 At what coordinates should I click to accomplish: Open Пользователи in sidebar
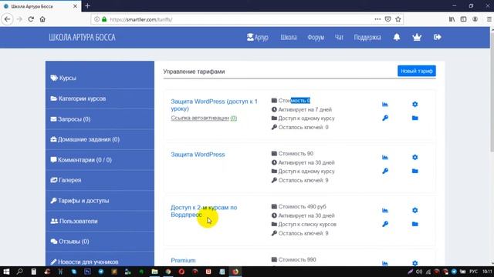(100, 221)
